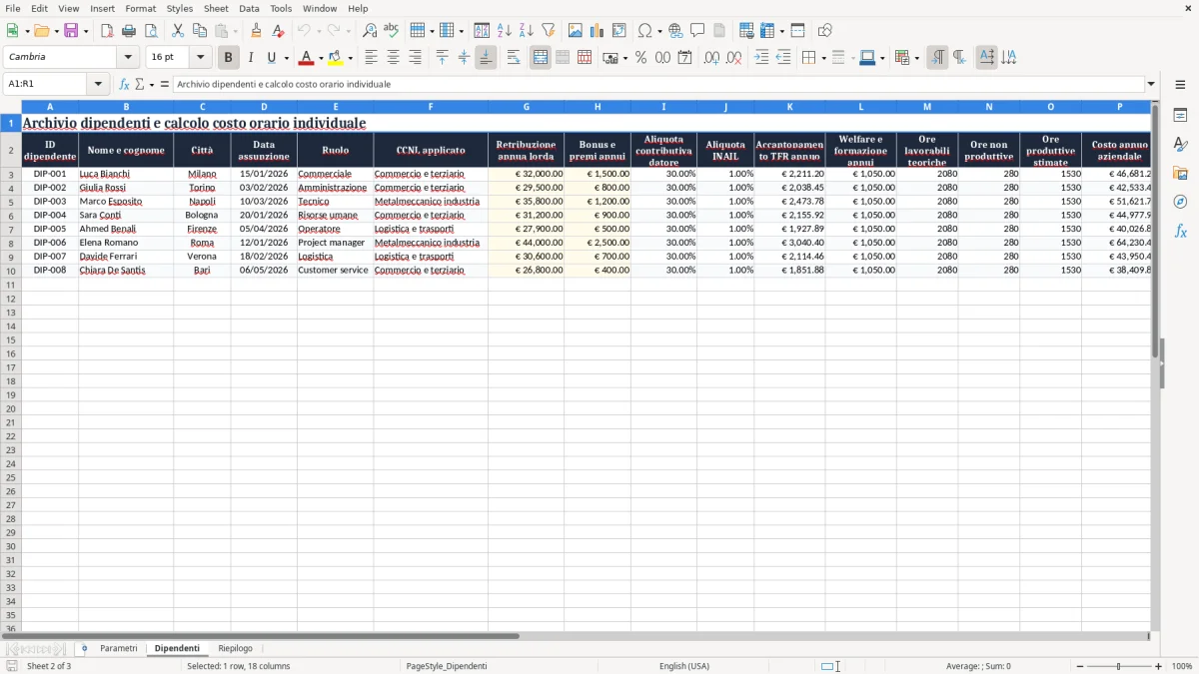The width and height of the screenshot is (1199, 674).
Task: Switch to the Parametri sheet tab
Action: (x=119, y=649)
